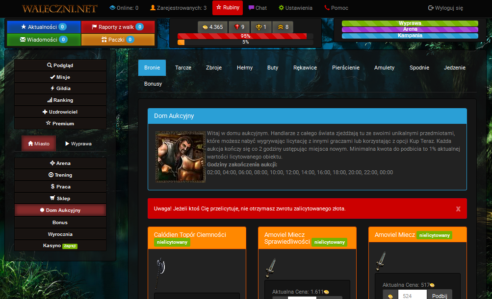The image size is (492, 299).
Task: Click the WALECZNI.NET logo
Action: (60, 8)
